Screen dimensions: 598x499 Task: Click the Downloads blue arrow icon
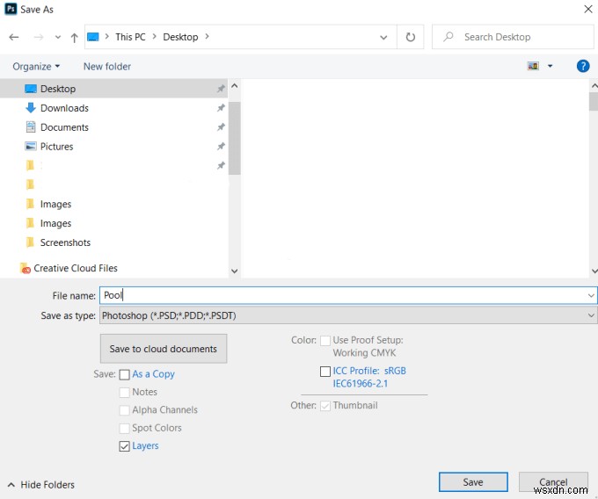coord(31,108)
